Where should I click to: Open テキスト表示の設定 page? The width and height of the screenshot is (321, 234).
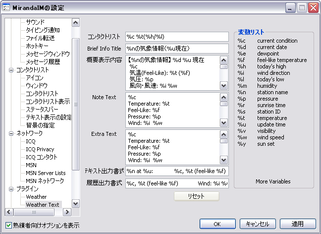pos(49,117)
